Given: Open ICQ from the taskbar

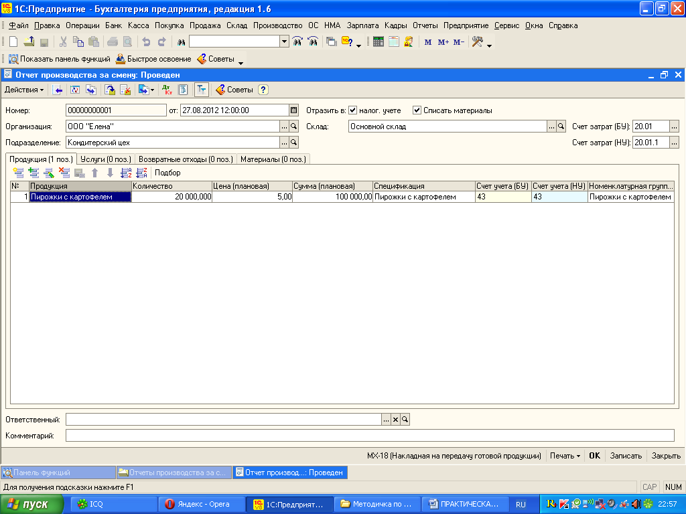Looking at the screenshot, I should click(x=114, y=505).
